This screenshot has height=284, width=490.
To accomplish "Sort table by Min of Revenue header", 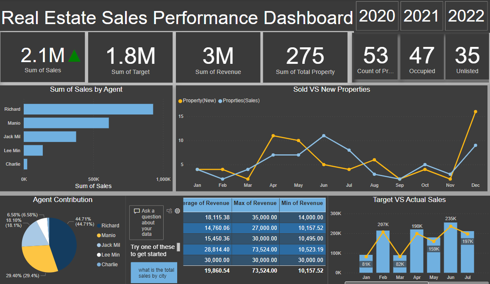I will coord(302,203).
